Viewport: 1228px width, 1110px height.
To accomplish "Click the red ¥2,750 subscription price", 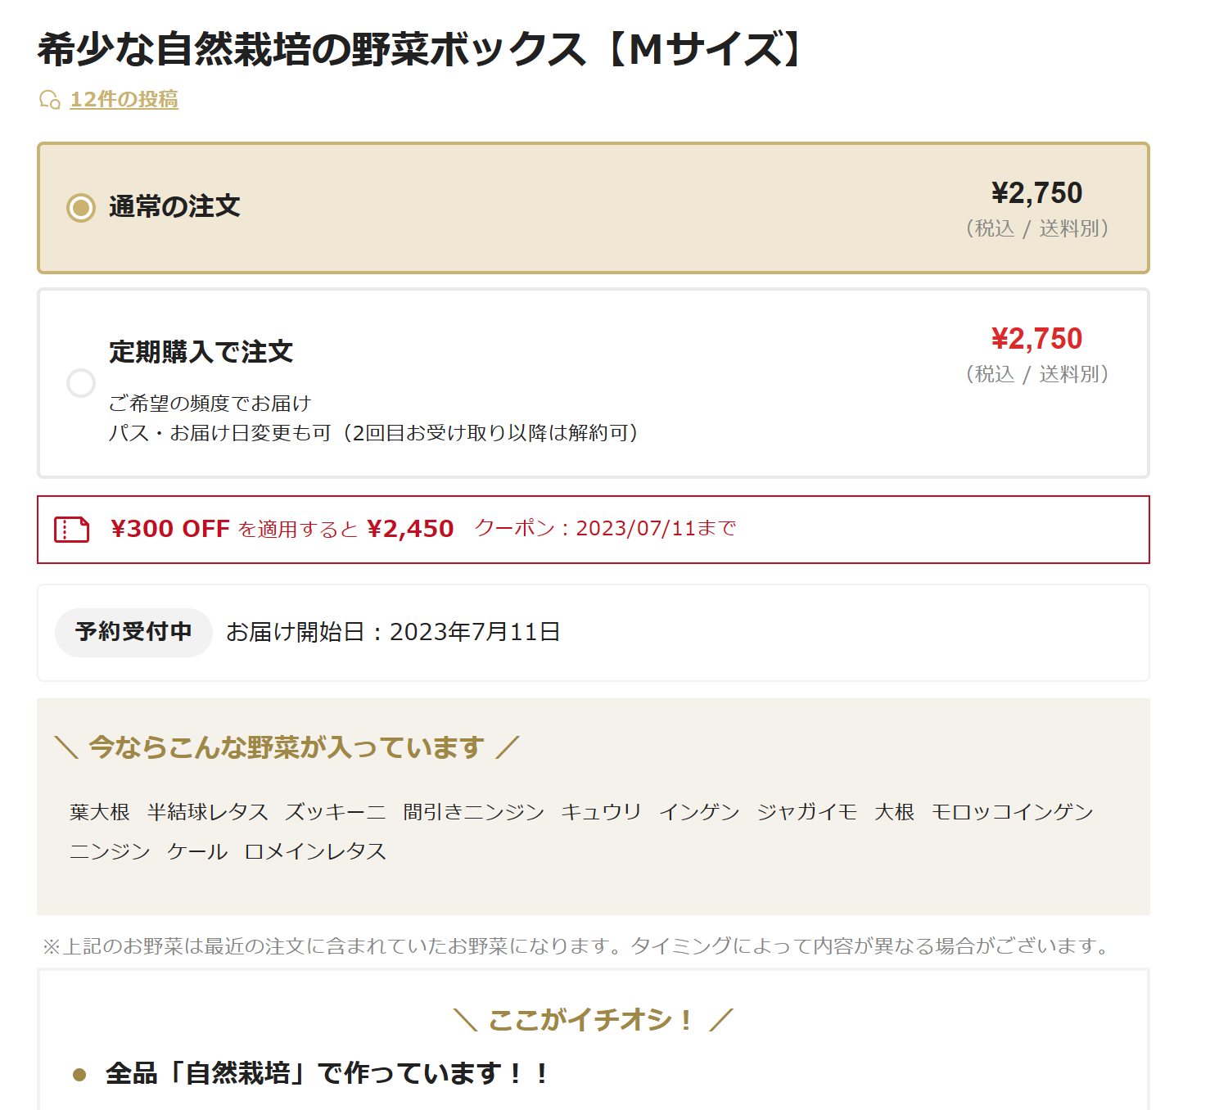I will click(x=1036, y=339).
